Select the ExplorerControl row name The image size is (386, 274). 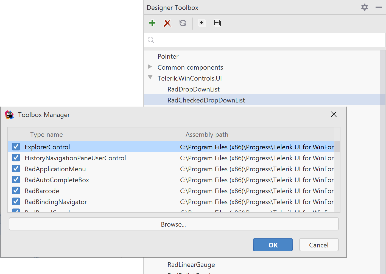coord(47,147)
